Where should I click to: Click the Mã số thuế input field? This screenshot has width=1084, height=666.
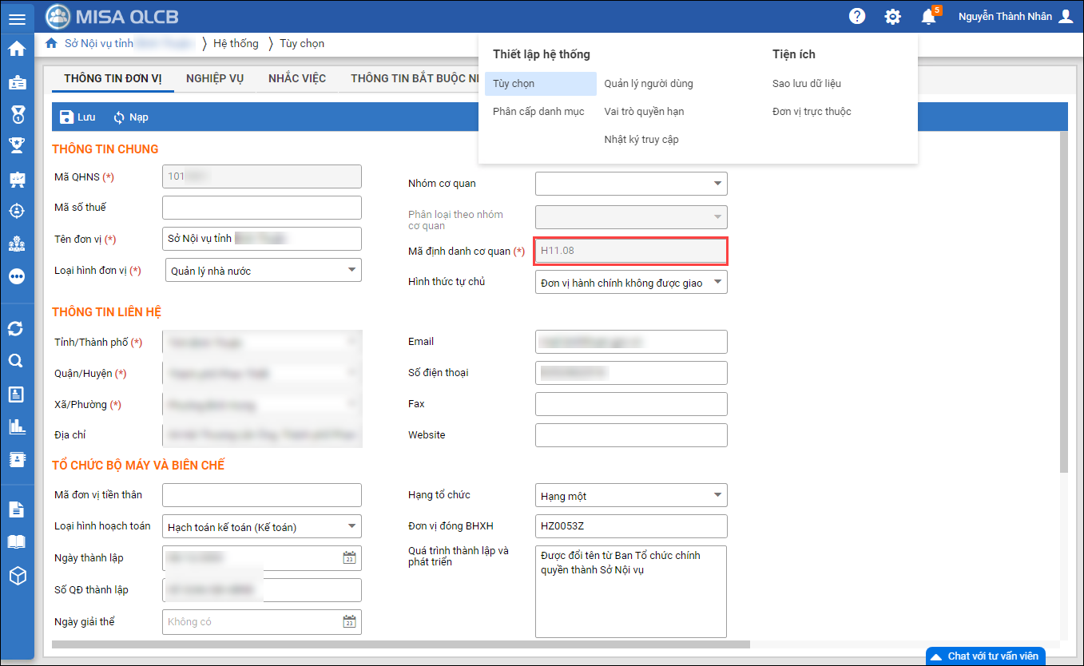(261, 208)
